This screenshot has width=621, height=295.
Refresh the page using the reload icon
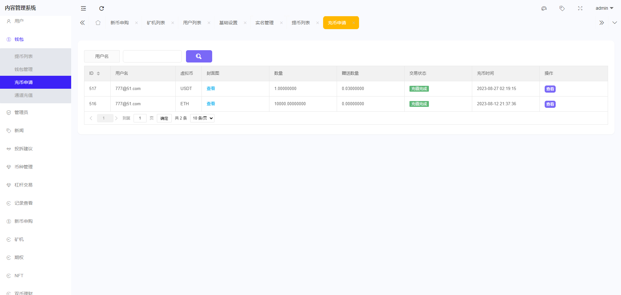point(101,8)
